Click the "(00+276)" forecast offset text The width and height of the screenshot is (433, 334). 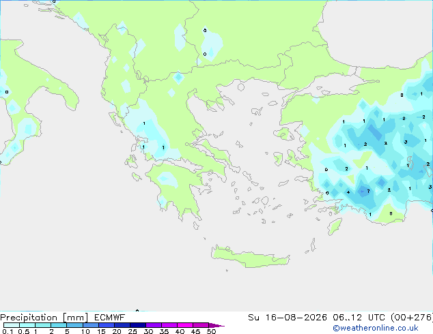tap(411, 318)
